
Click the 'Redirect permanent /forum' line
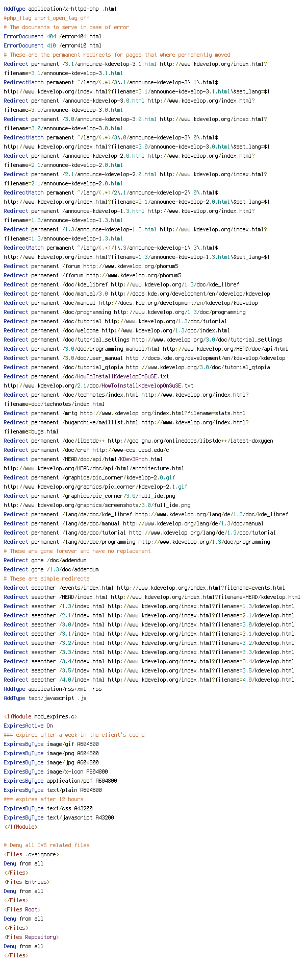pyautogui.click(x=91, y=266)
